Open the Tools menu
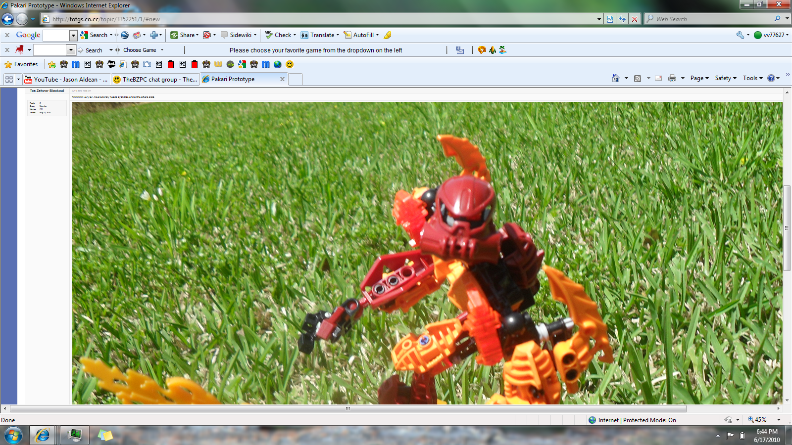Image resolution: width=792 pixels, height=445 pixels. (x=752, y=78)
